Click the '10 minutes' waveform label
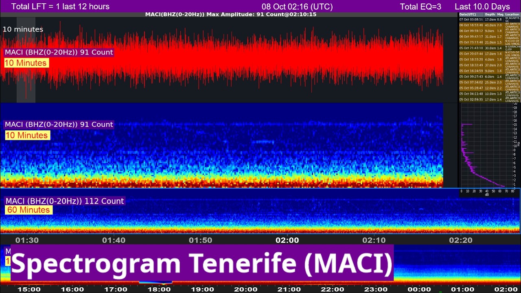The image size is (521, 293). tap(23, 29)
